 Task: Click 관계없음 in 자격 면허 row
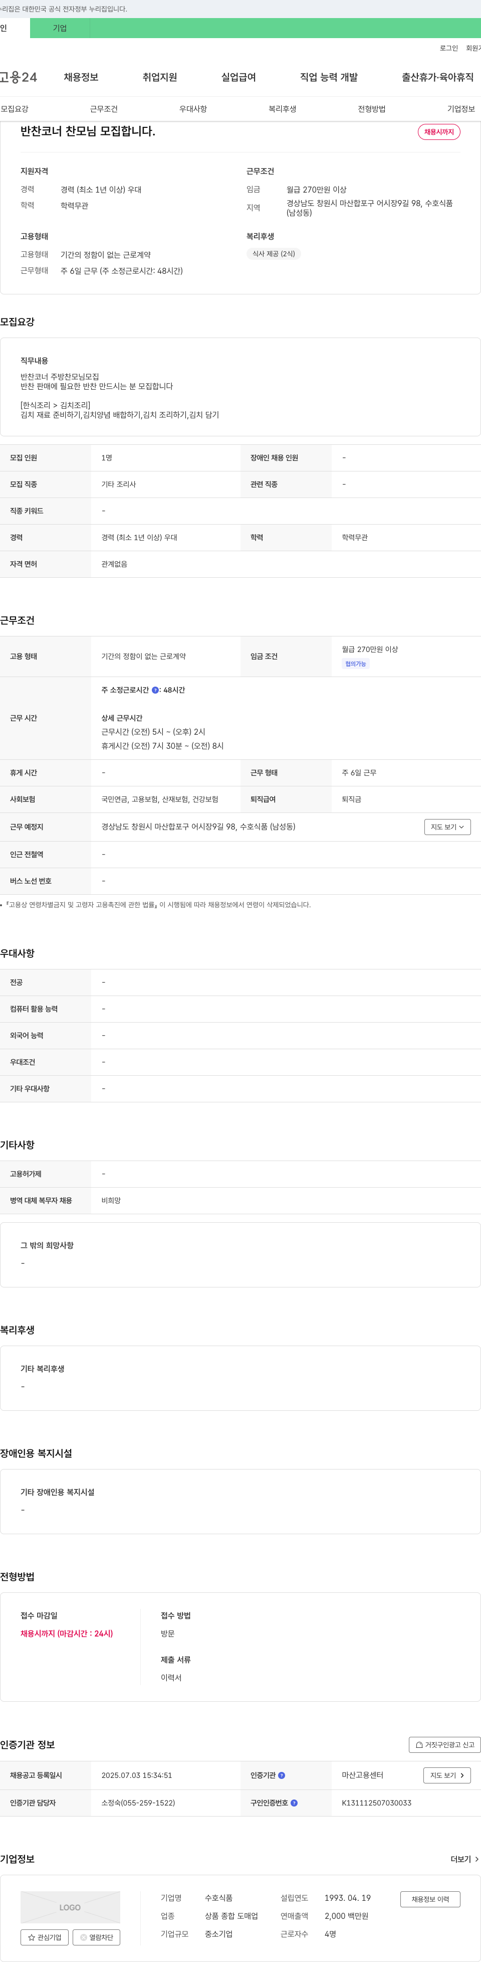coord(114,564)
